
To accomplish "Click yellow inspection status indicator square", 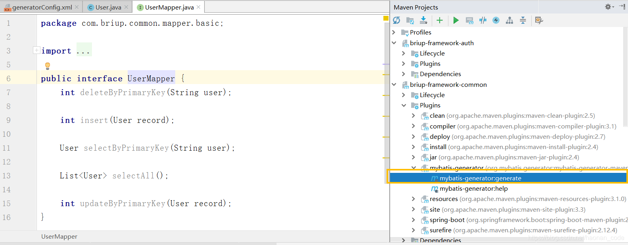I will click(x=386, y=18).
